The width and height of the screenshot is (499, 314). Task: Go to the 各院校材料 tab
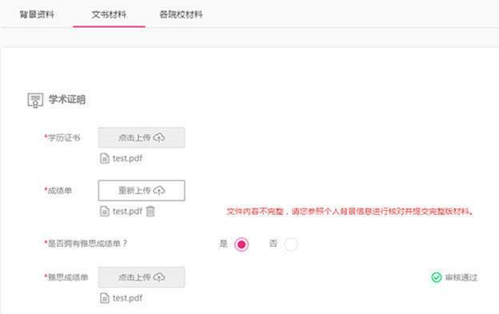[x=181, y=14]
